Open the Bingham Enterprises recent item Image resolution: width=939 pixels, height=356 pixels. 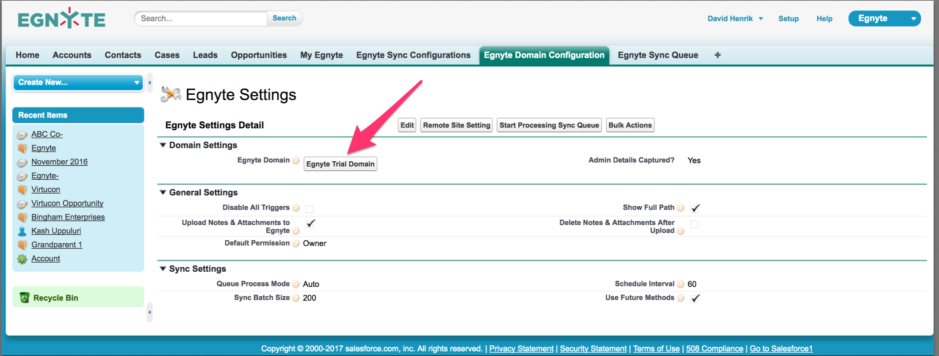[x=68, y=217]
